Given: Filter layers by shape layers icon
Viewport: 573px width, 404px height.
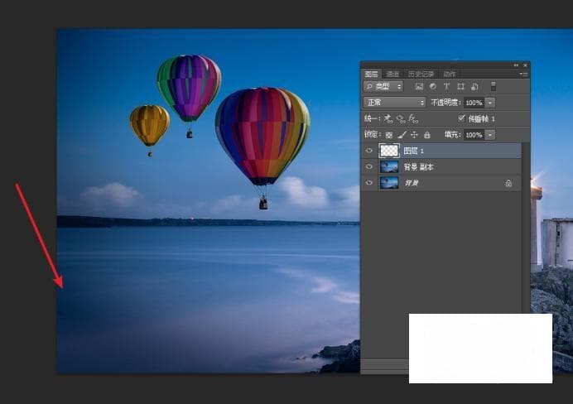Looking at the screenshot, I should 460,87.
